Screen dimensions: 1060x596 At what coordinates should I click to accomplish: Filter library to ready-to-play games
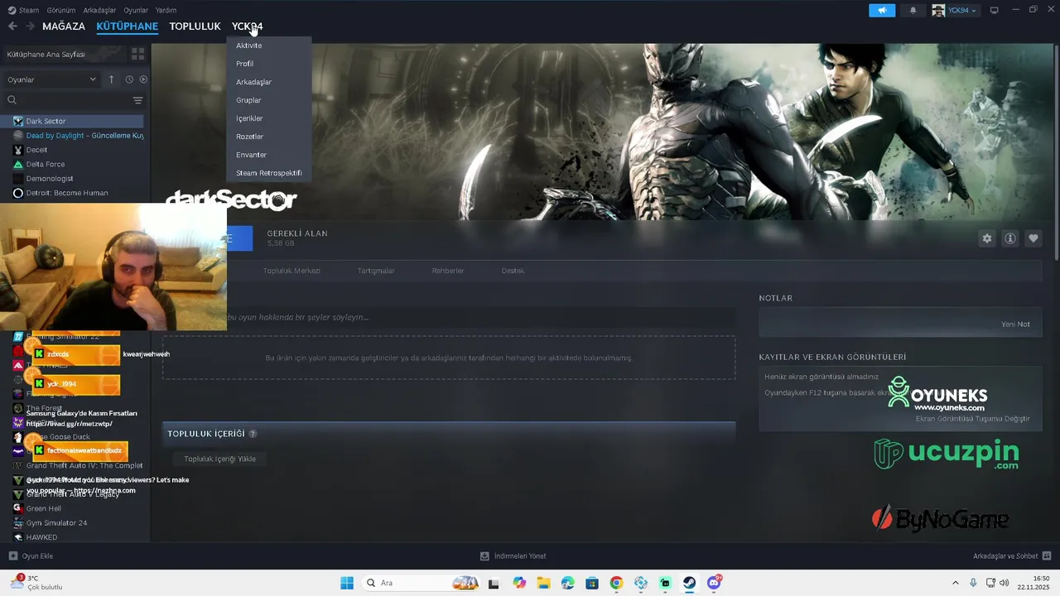click(143, 79)
